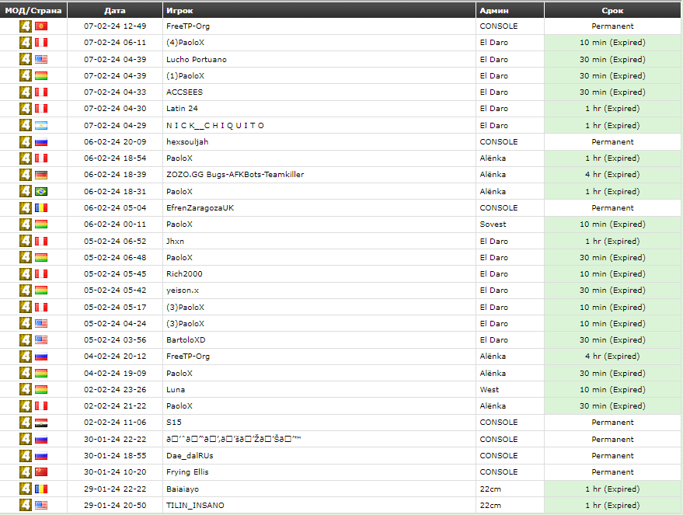The width and height of the screenshot is (683, 515).
Task: Click the game mod icon in Luna row
Action: pyautogui.click(x=26, y=390)
